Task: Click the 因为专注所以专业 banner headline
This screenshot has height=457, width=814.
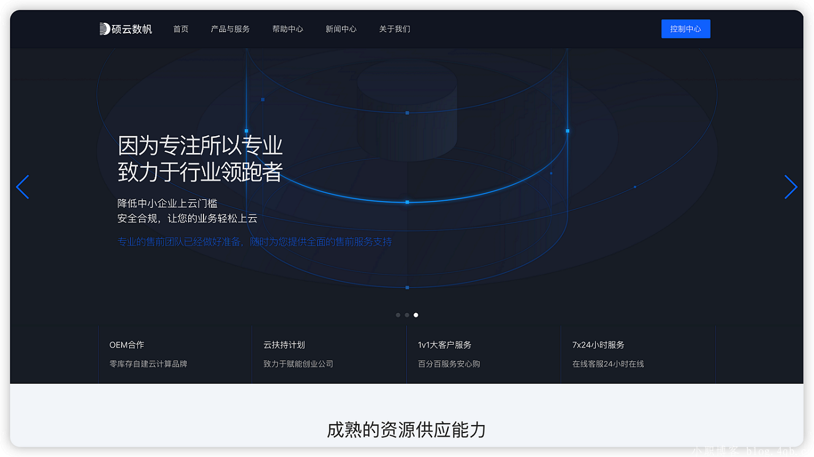Action: [200, 146]
